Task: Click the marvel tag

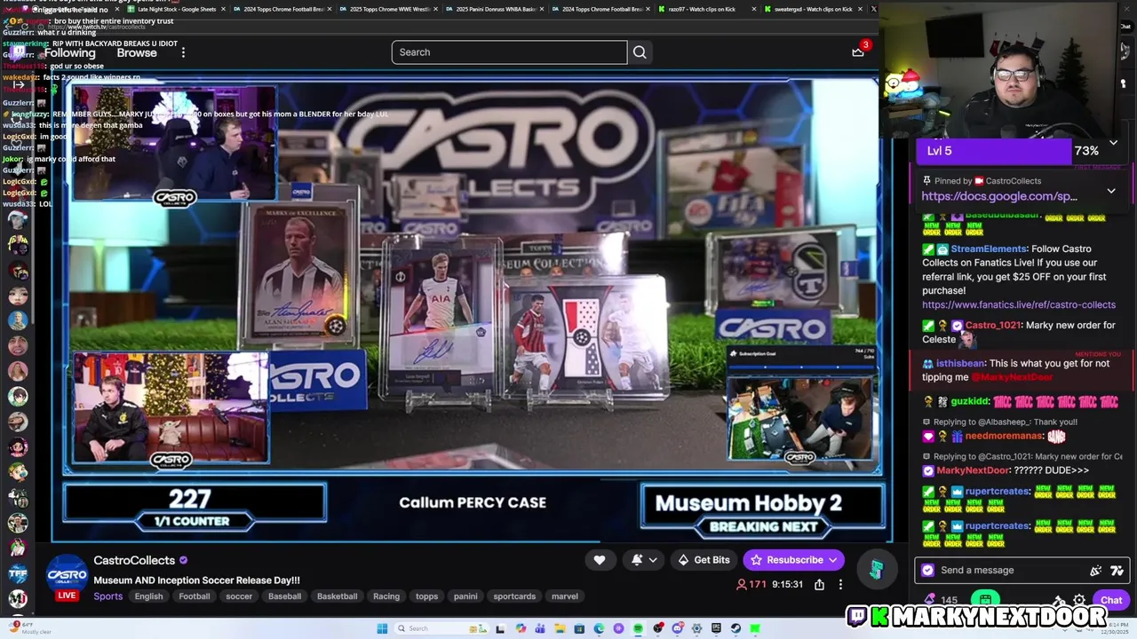Action: pyautogui.click(x=565, y=596)
